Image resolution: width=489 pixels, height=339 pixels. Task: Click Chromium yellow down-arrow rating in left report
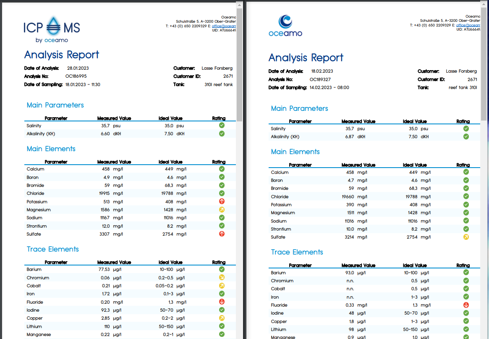pos(222,277)
